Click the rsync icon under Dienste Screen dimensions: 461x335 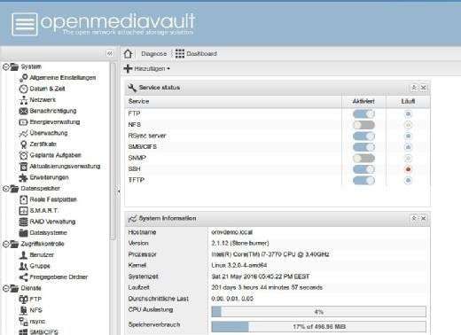(23, 322)
